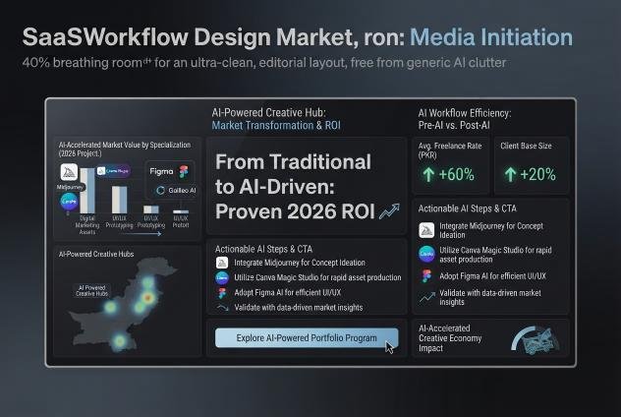The width and height of the screenshot is (621, 417).
Task: Click the AI Workflow Efficiency: Pre-AI vs. Post-AI heading
Action: tap(465, 119)
